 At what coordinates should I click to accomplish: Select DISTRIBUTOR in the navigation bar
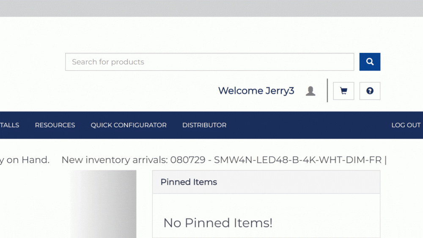(204, 125)
